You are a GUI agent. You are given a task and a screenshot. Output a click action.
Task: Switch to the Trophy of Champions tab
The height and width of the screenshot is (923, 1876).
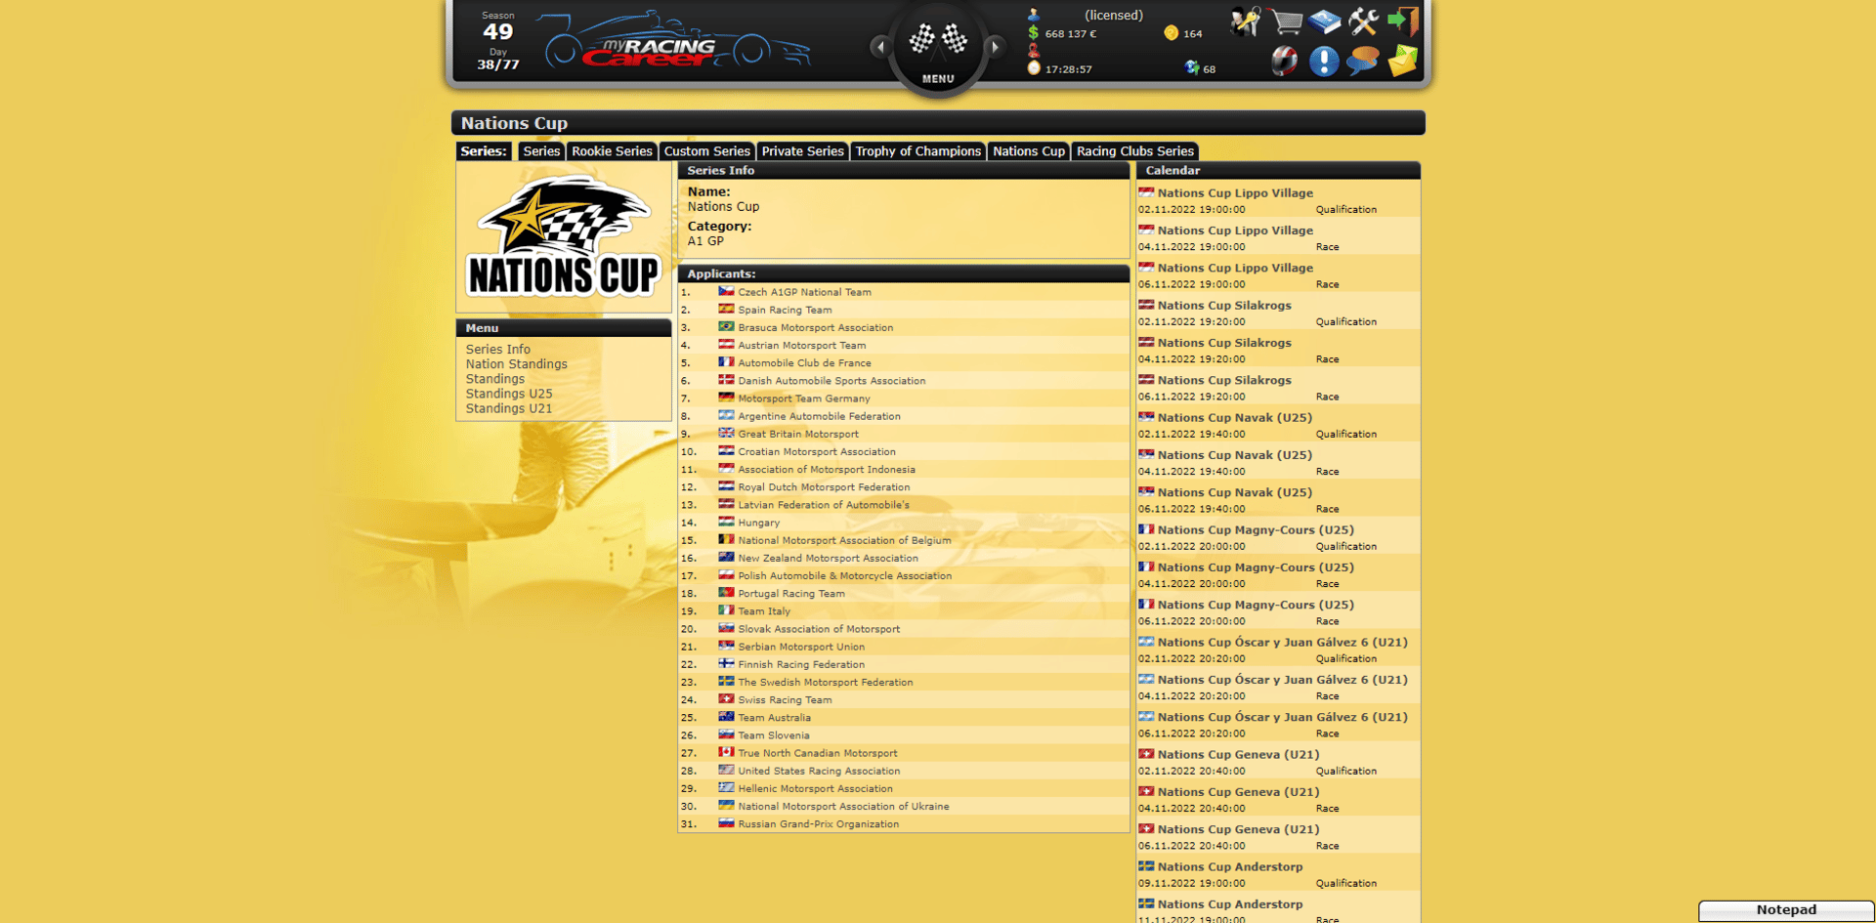[x=917, y=151]
